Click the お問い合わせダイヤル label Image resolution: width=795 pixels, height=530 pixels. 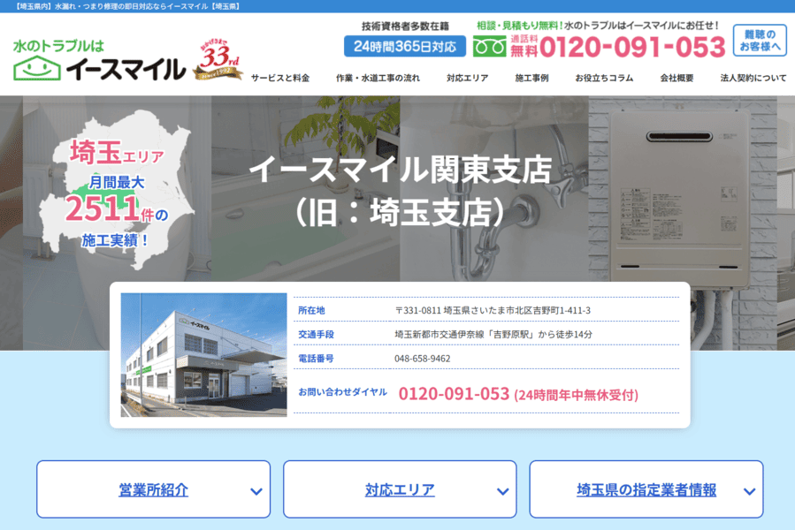[x=342, y=392]
